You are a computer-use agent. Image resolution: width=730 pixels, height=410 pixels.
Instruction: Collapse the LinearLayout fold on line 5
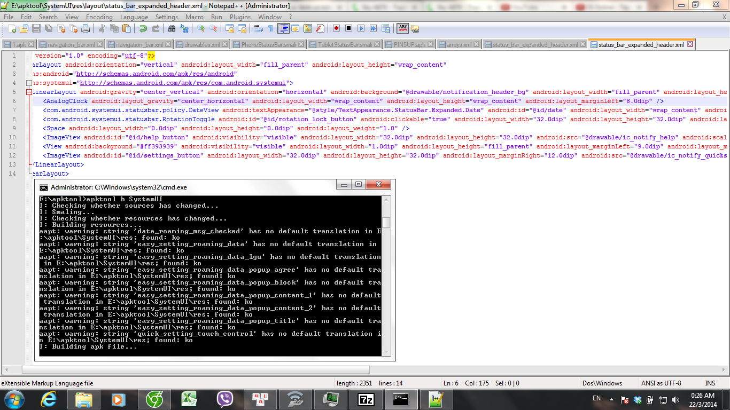29,92
